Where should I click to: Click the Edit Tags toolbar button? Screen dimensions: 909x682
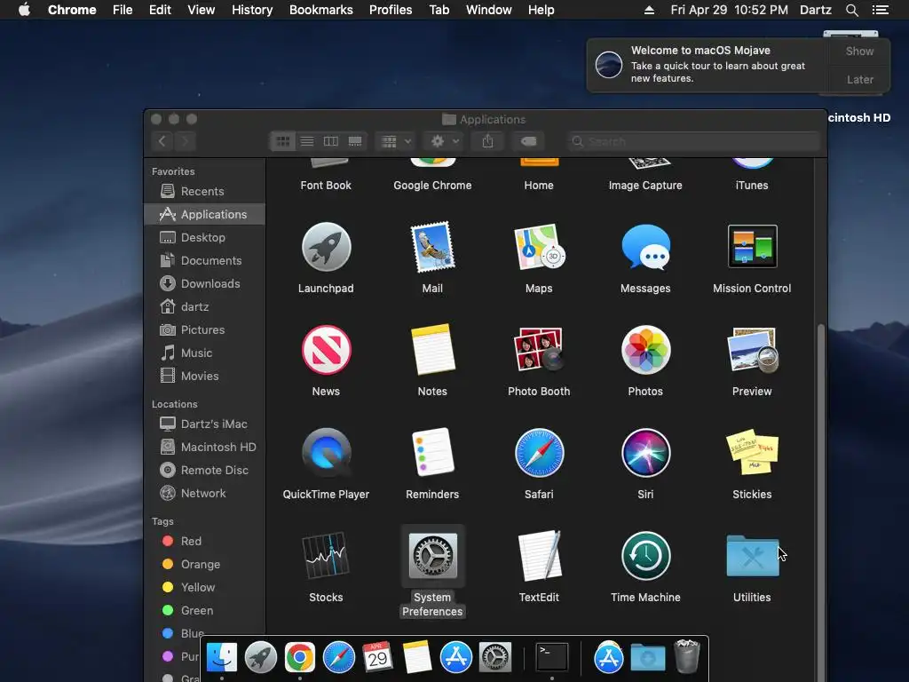point(528,141)
